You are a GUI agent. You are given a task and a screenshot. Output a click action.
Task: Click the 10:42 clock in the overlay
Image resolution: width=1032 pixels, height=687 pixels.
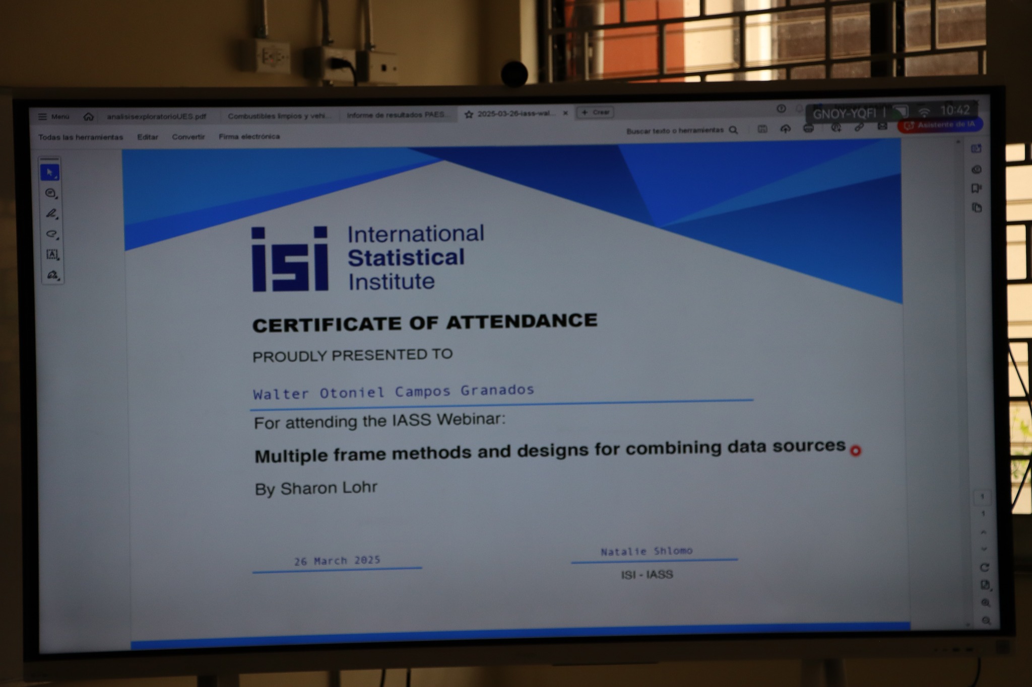pos(955,110)
